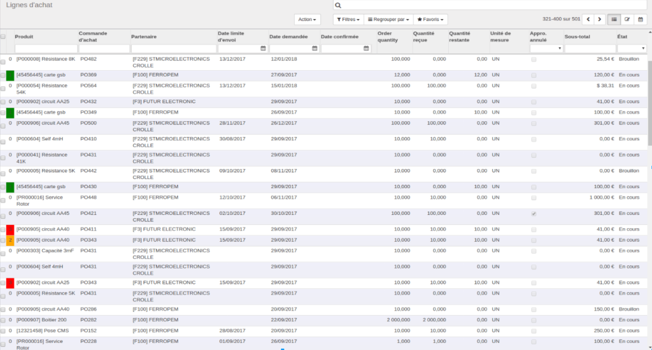Open État filter dropdown
This screenshot has width=652, height=350.
coord(632,48)
